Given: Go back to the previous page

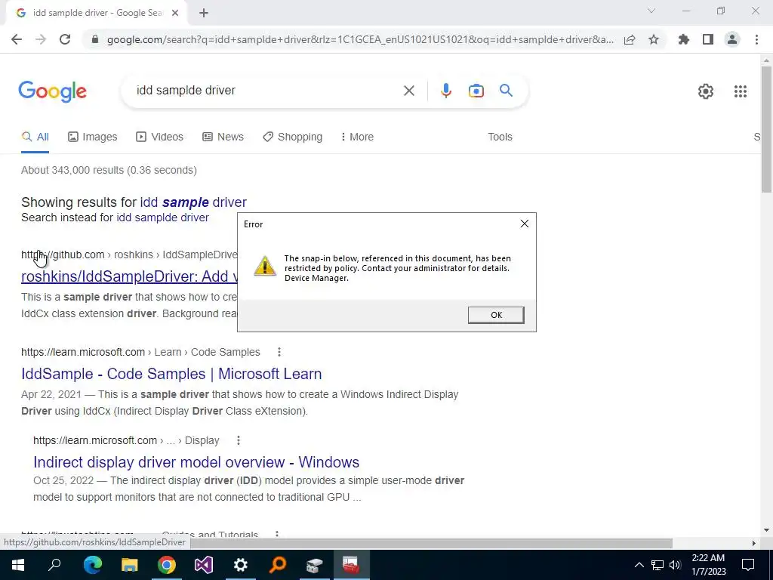Looking at the screenshot, I should pyautogui.click(x=17, y=39).
